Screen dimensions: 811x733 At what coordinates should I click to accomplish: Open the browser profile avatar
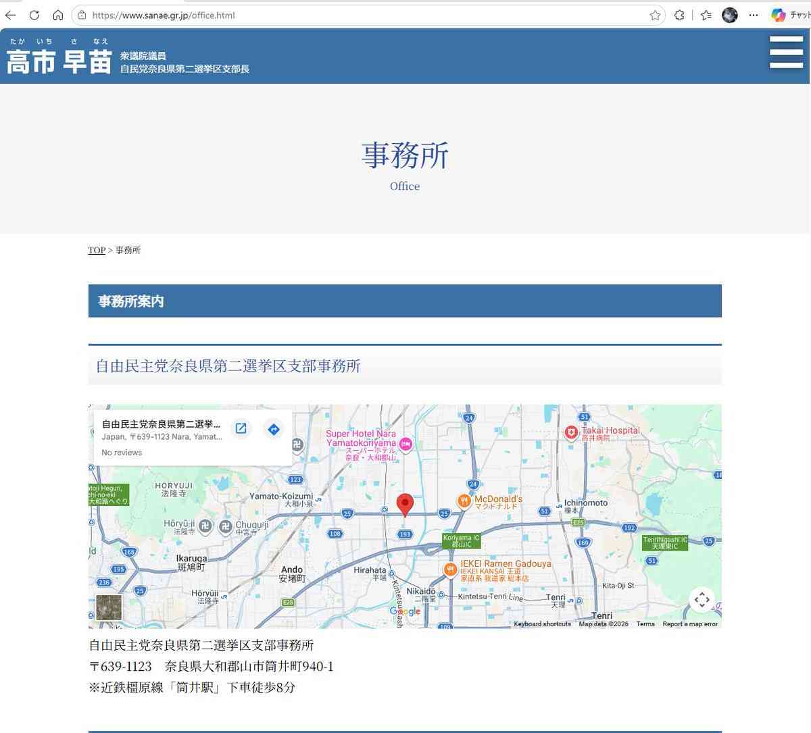pyautogui.click(x=730, y=15)
